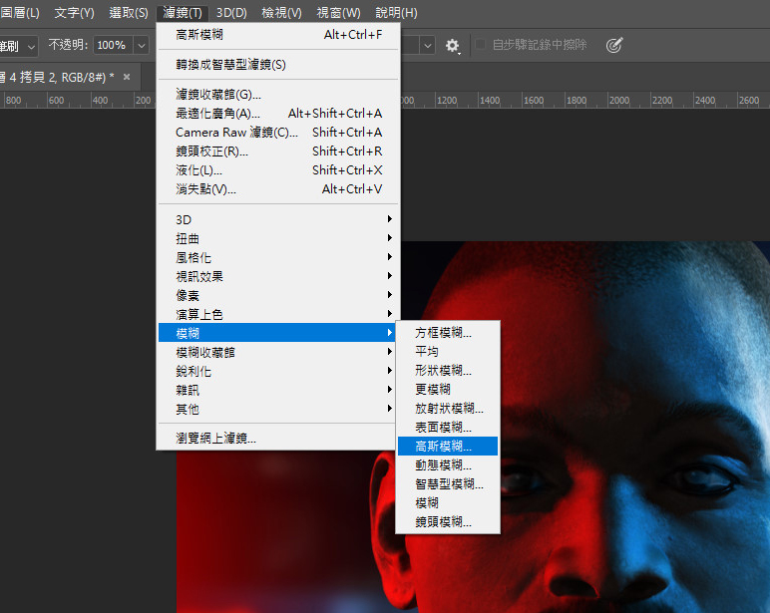Viewport: 770px width, 613px height.
Task: Expand the 像素 submenu
Action: click(278, 295)
